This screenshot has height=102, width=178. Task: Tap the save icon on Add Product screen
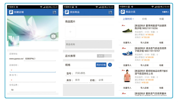[110, 12]
